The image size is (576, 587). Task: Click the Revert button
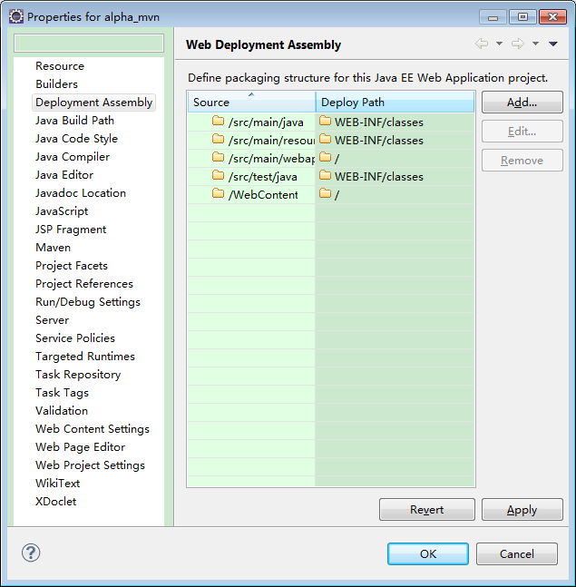[426, 510]
